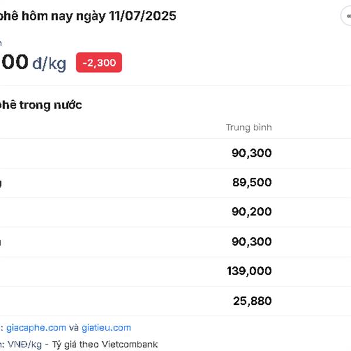
Task: Click the 90,300 value just above 139,000
Action: pyautogui.click(x=252, y=242)
